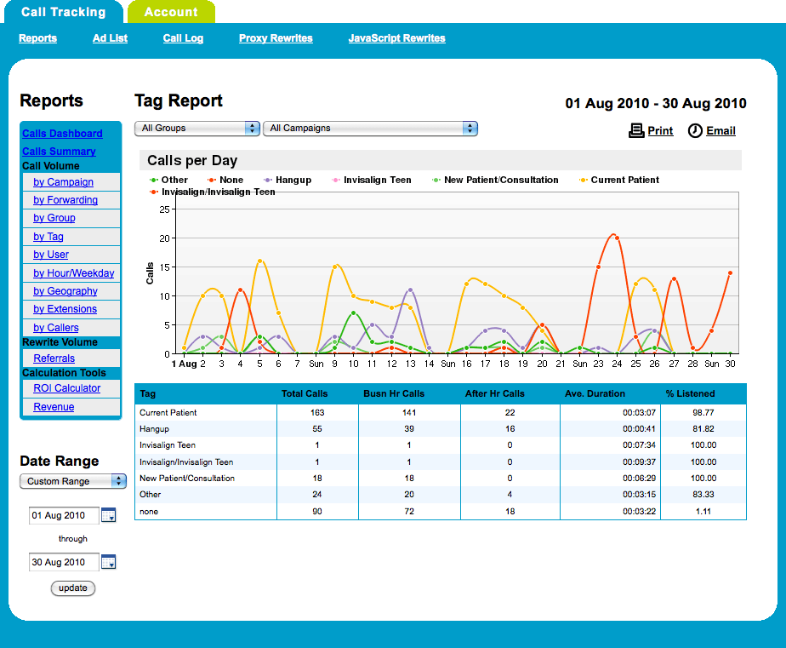
Task: Select the by Hour/Weekday report
Action: (x=74, y=273)
